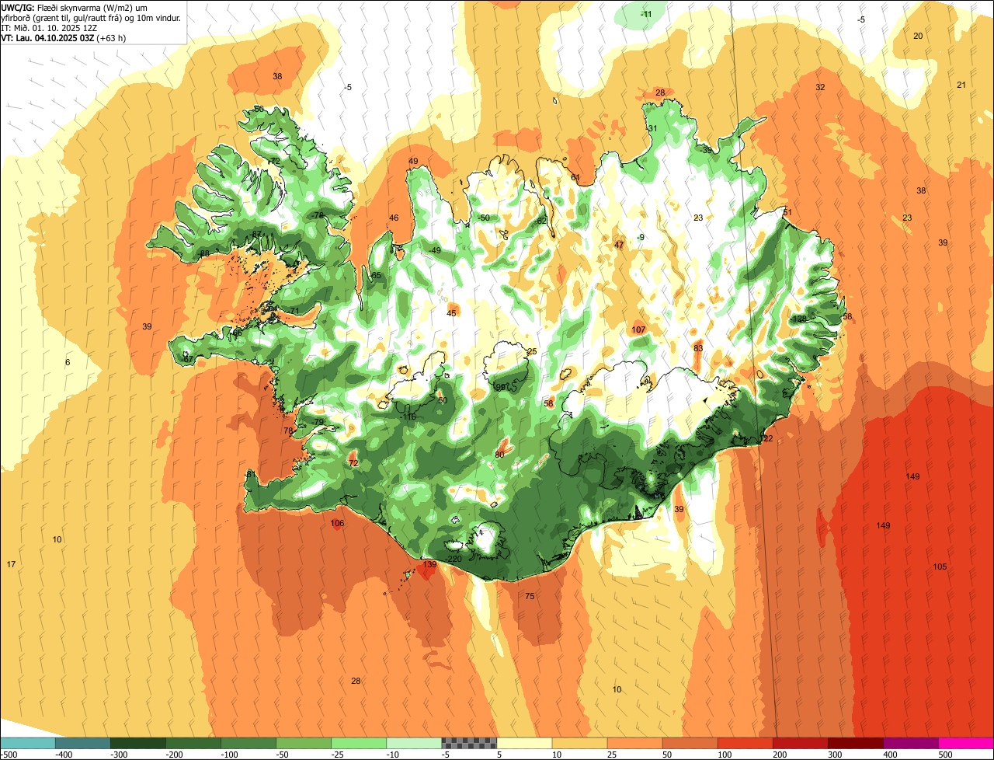Click the '-62' value in north Iceland

pyautogui.click(x=541, y=221)
